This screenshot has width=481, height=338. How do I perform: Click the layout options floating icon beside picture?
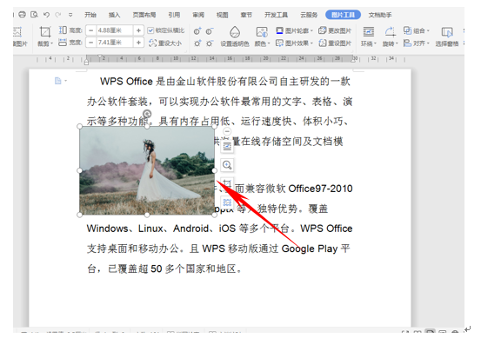tap(227, 147)
